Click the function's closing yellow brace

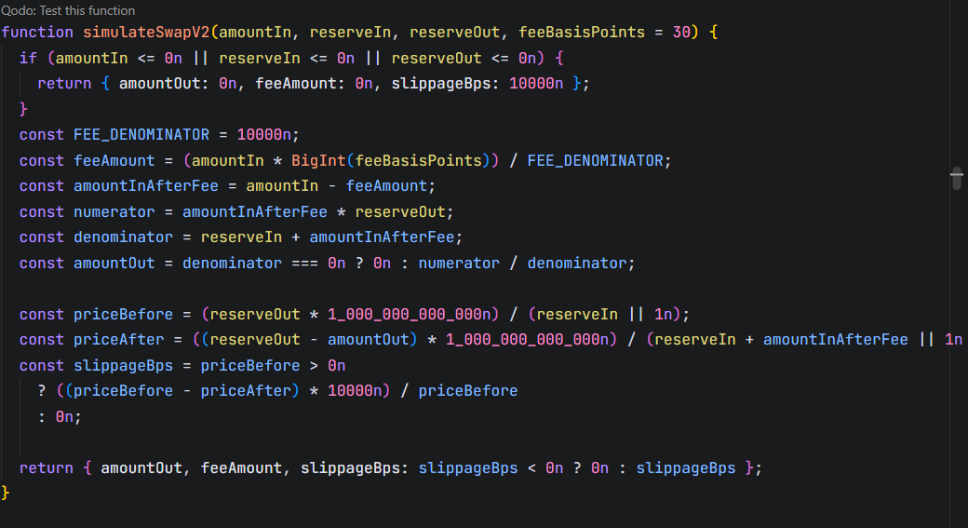tap(6, 493)
